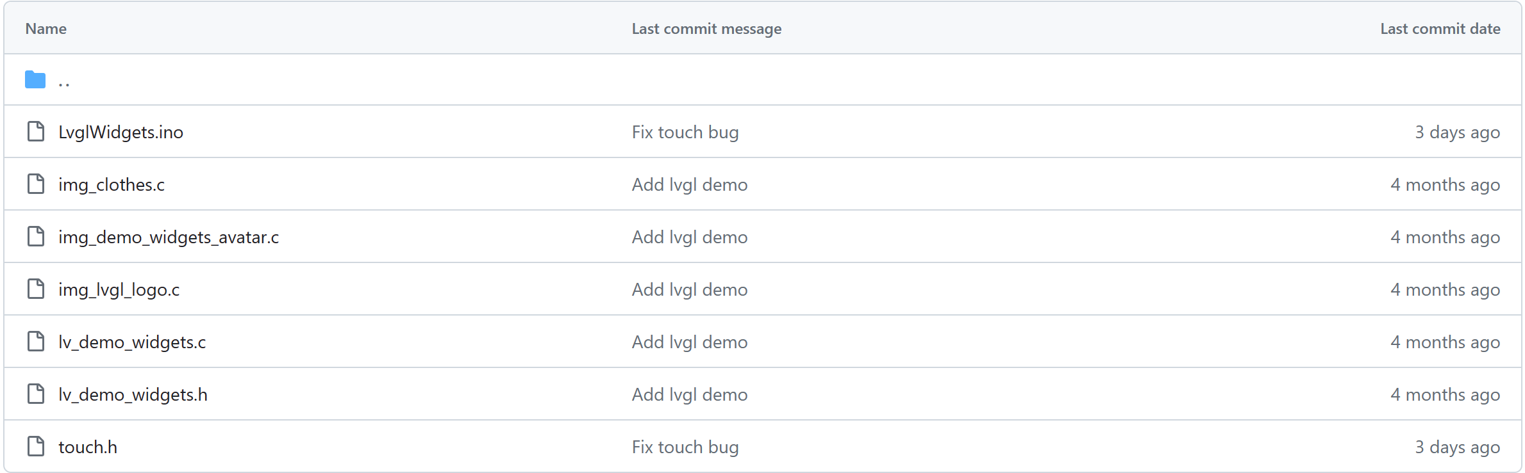
Task: Open img_demo_widgets_avatar.c file
Action: click(169, 237)
